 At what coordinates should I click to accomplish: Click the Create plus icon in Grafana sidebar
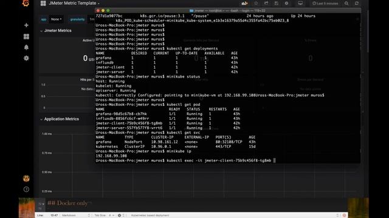click(x=26, y=25)
